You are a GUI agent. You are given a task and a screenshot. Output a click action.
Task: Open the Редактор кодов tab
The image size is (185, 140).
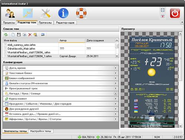65,23
